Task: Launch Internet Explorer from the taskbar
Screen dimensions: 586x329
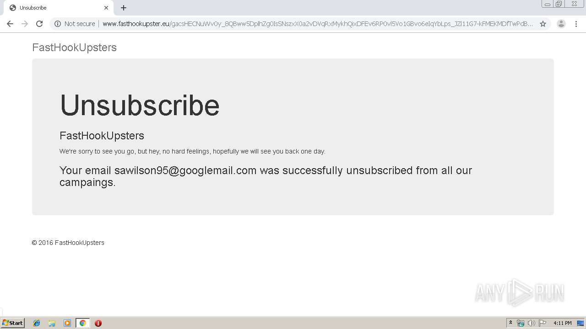Action: click(37, 323)
